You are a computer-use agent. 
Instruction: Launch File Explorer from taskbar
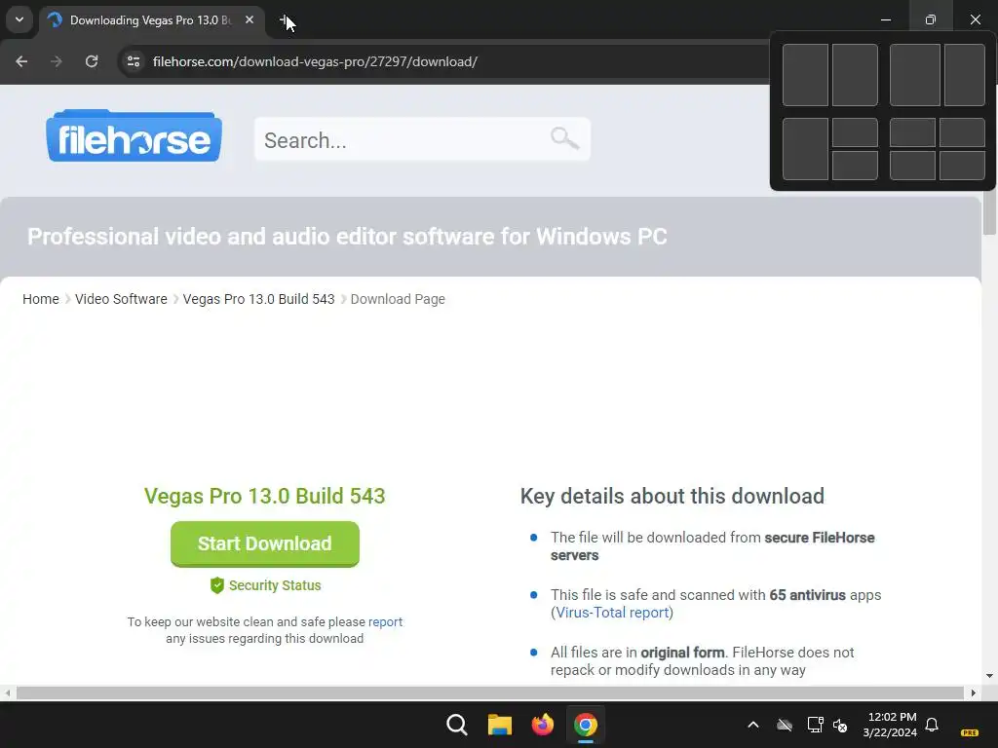pyautogui.click(x=500, y=725)
